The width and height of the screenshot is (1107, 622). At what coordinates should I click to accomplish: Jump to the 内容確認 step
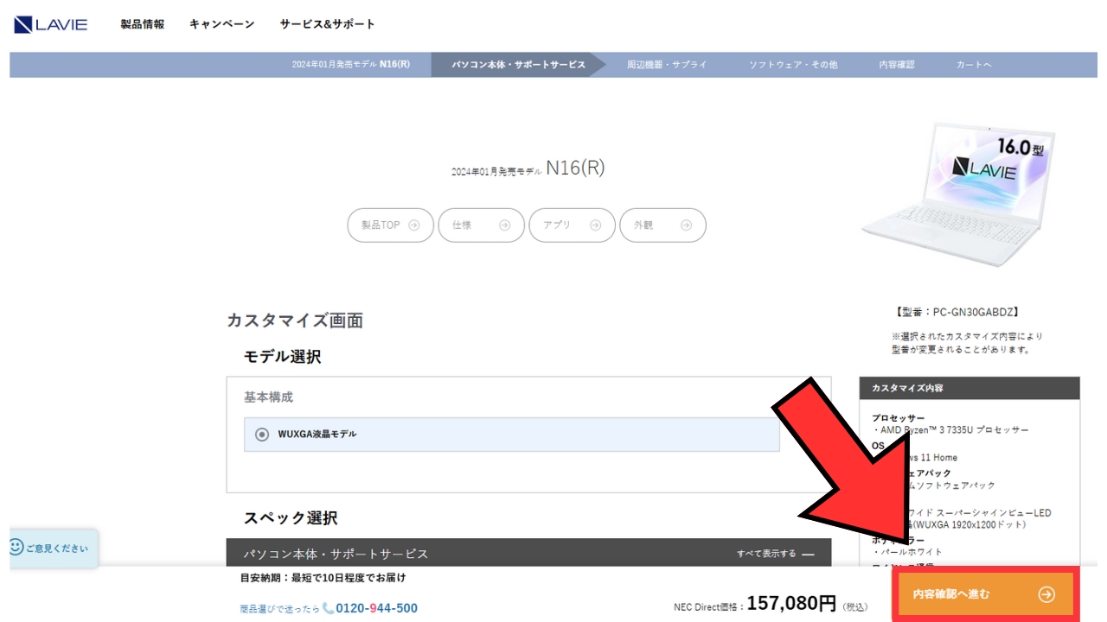point(896,65)
